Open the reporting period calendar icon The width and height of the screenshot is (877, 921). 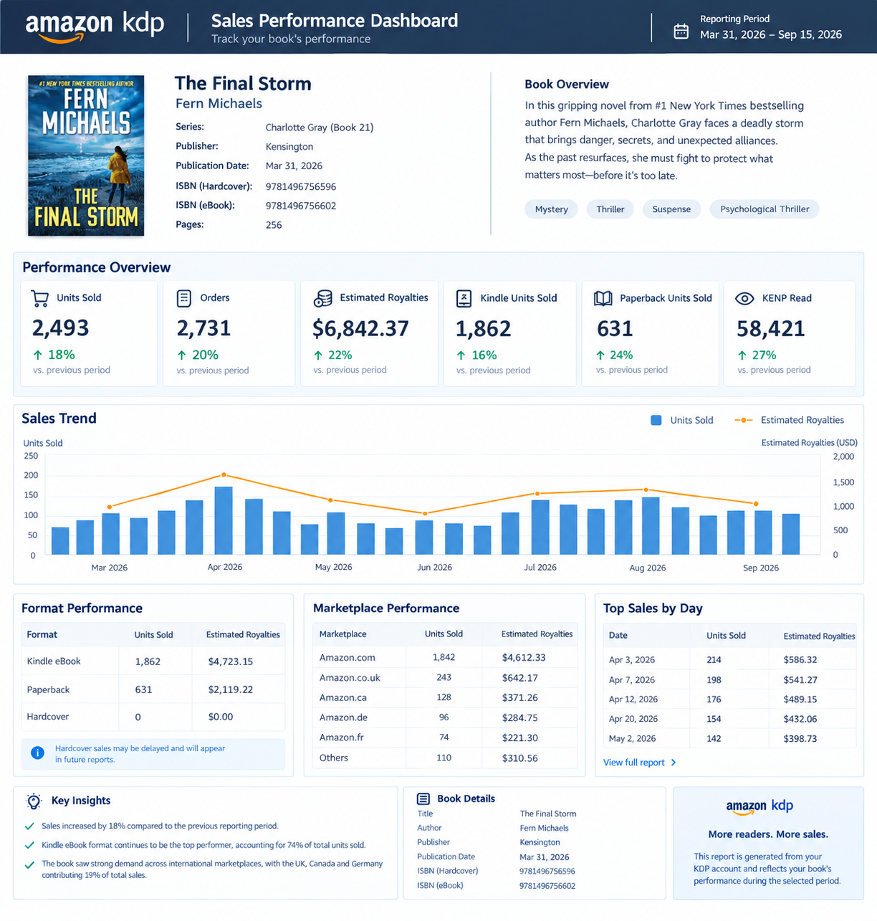coord(681,32)
